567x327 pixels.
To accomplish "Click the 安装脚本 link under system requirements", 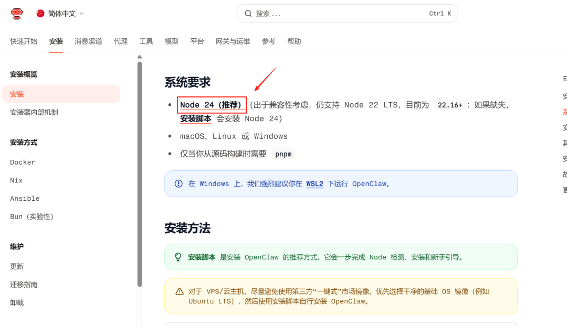I will click(x=195, y=119).
